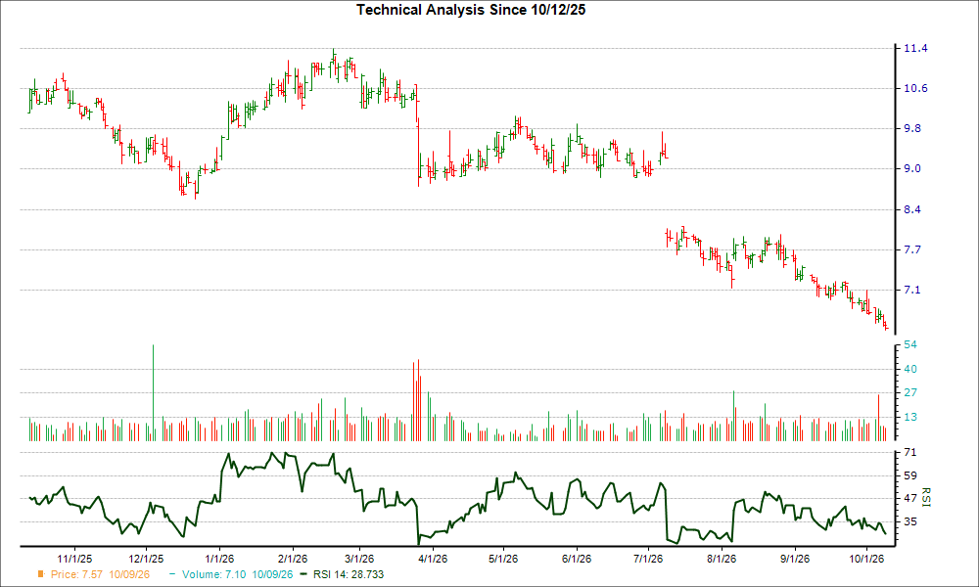Click the 47 RSI axis label

pos(910,498)
